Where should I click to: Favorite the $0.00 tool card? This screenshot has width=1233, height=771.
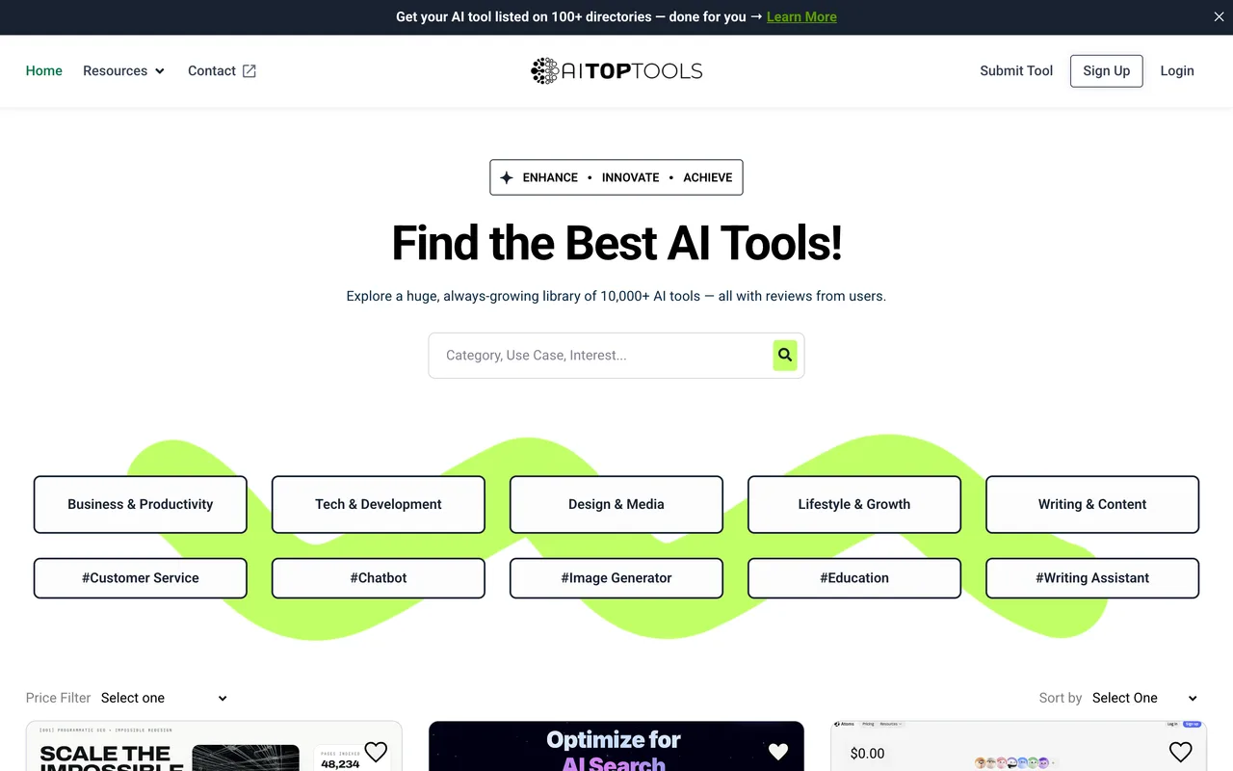tap(1180, 752)
